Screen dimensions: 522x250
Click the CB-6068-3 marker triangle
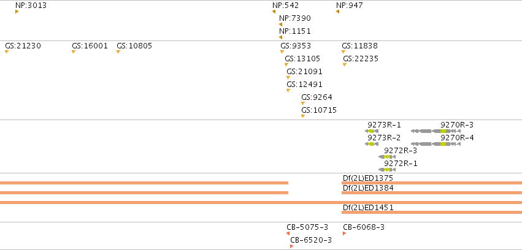click(345, 233)
